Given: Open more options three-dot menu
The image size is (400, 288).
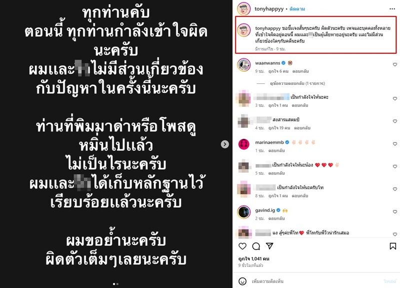Looking at the screenshot, I should [x=392, y=9].
